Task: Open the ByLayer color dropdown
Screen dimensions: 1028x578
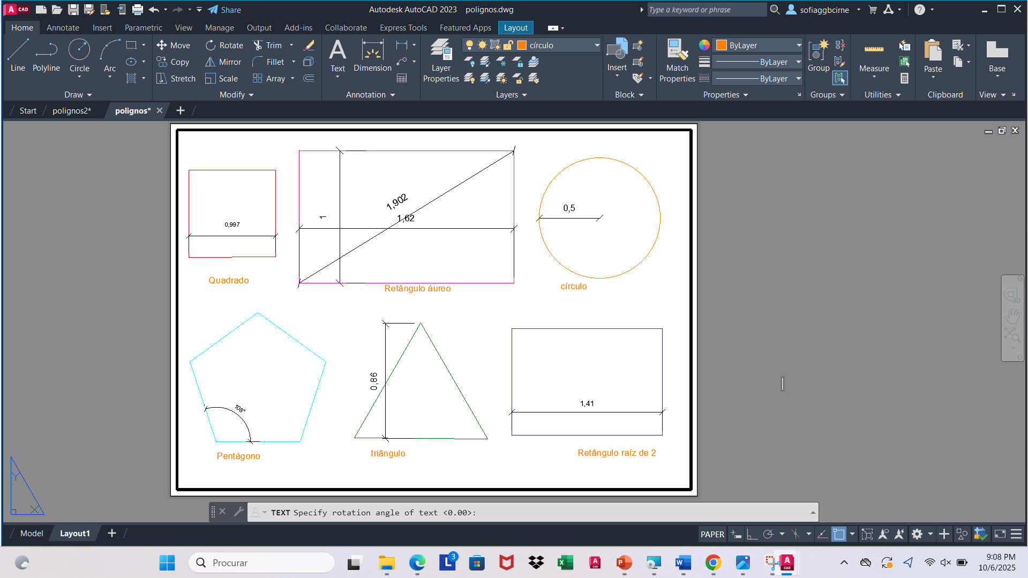Action: point(798,46)
